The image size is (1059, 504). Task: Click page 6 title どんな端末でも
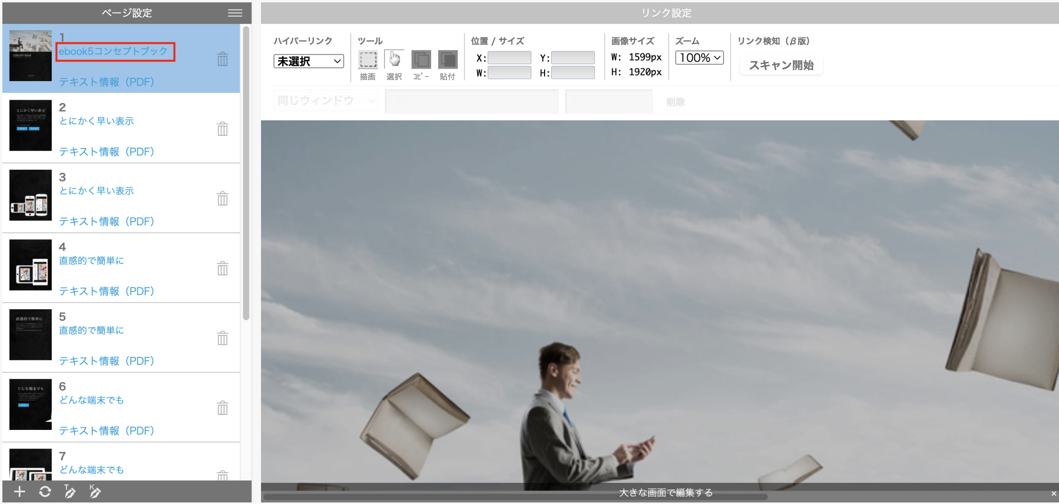[x=91, y=400]
